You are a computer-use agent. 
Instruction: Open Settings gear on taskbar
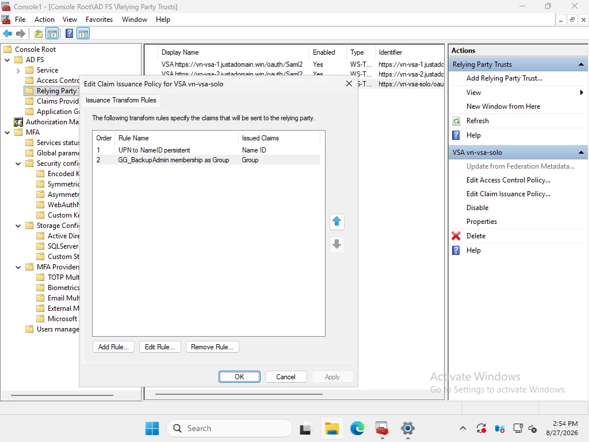pos(408,428)
